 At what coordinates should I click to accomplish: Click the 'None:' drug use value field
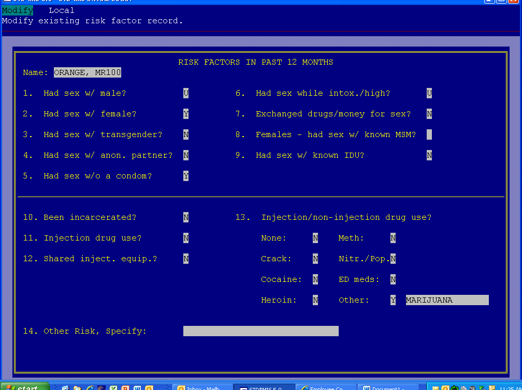coord(315,238)
